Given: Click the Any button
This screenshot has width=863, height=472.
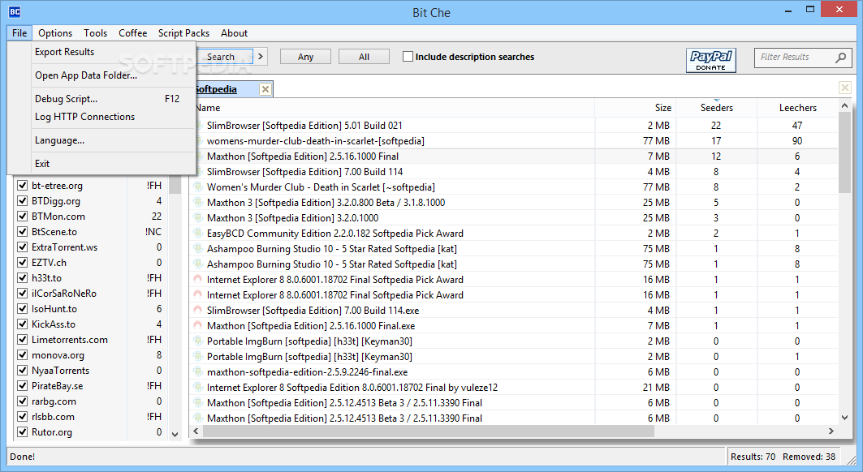Looking at the screenshot, I should (x=305, y=57).
